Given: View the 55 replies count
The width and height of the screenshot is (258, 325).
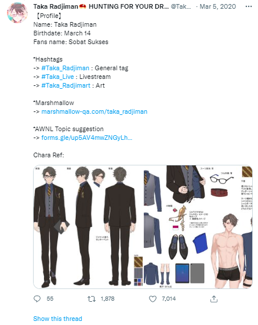Looking at the screenshot, I should (50, 299).
